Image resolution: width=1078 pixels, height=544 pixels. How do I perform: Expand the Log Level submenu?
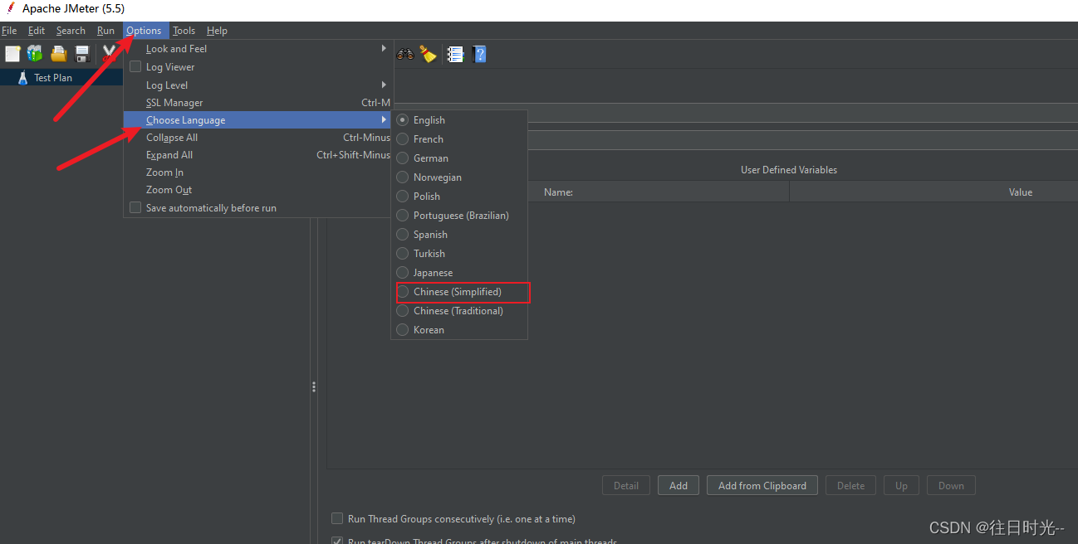tap(257, 85)
